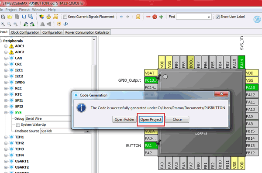Click the PB12 pin on the chip
The height and width of the screenshot is (173, 262).
(x=252, y=153)
